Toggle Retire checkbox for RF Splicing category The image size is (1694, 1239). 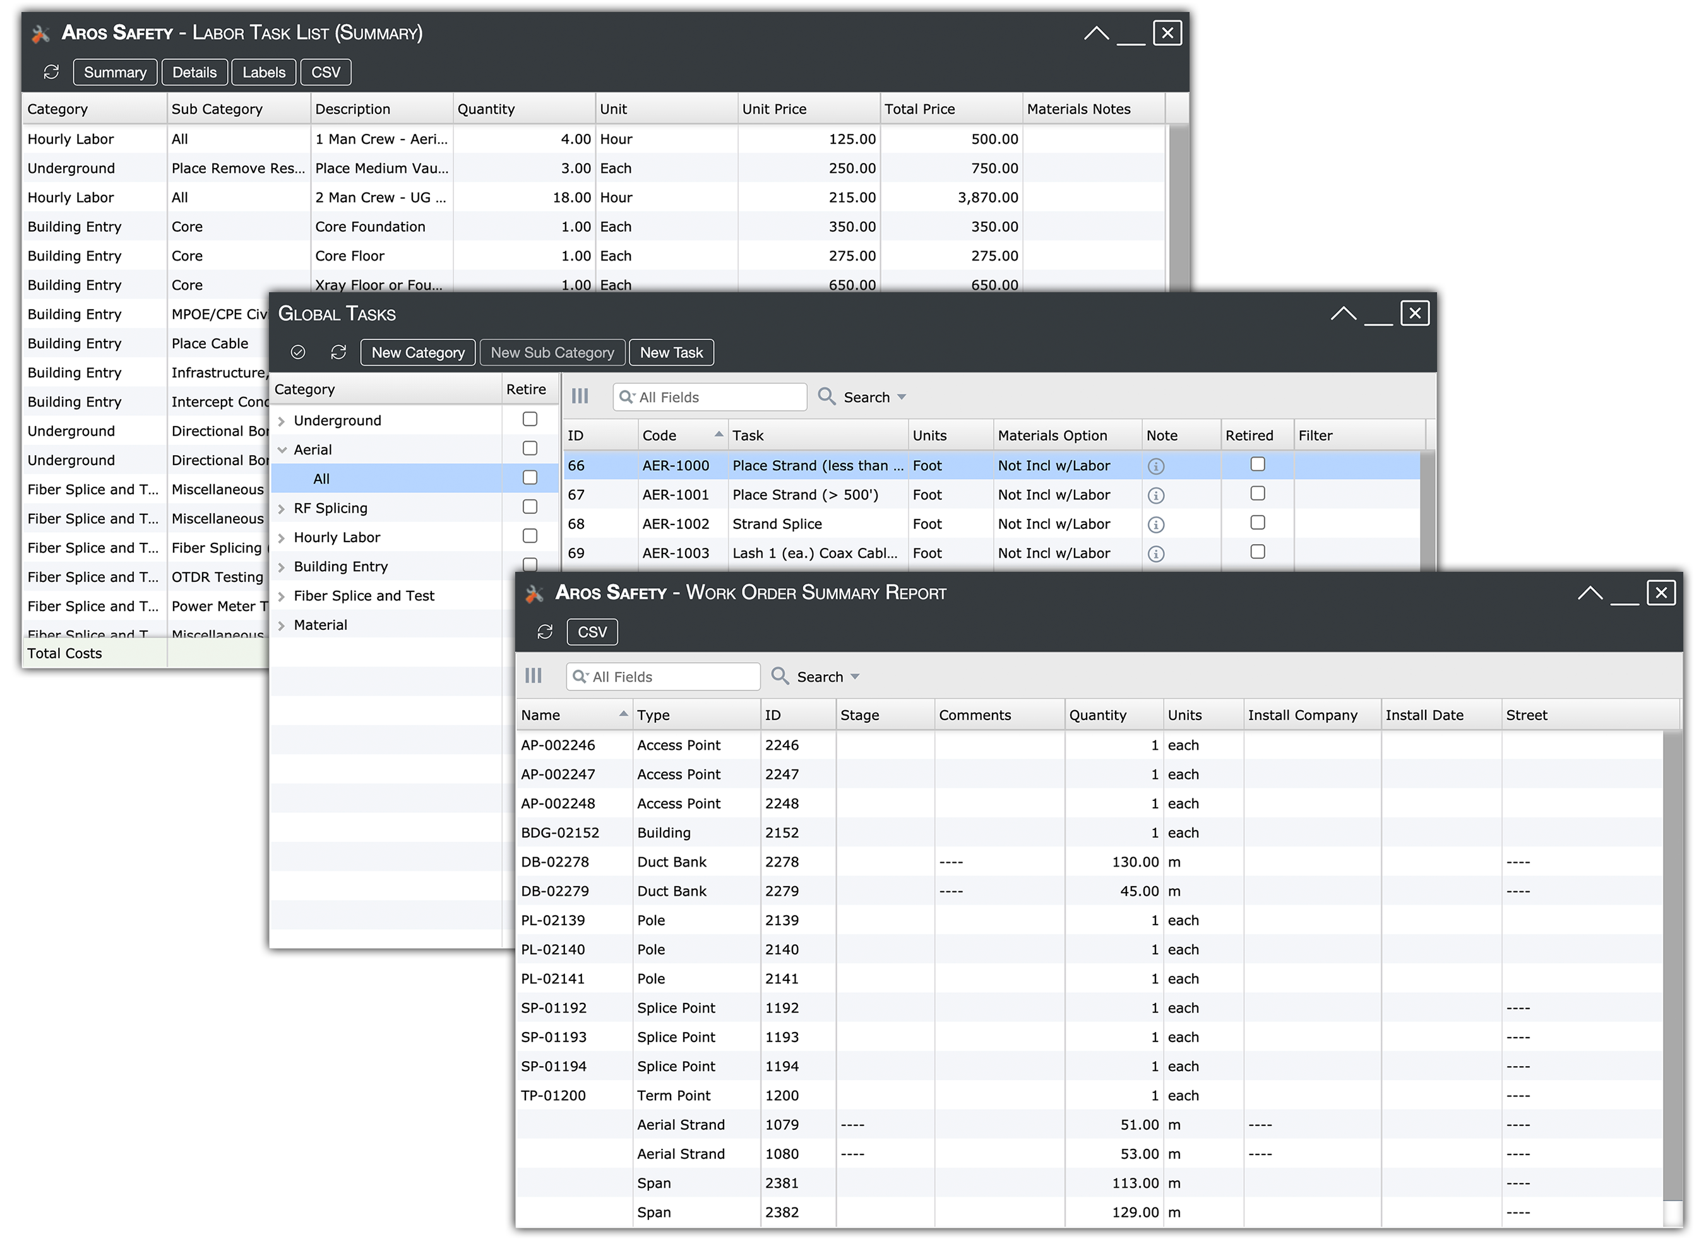click(x=530, y=507)
